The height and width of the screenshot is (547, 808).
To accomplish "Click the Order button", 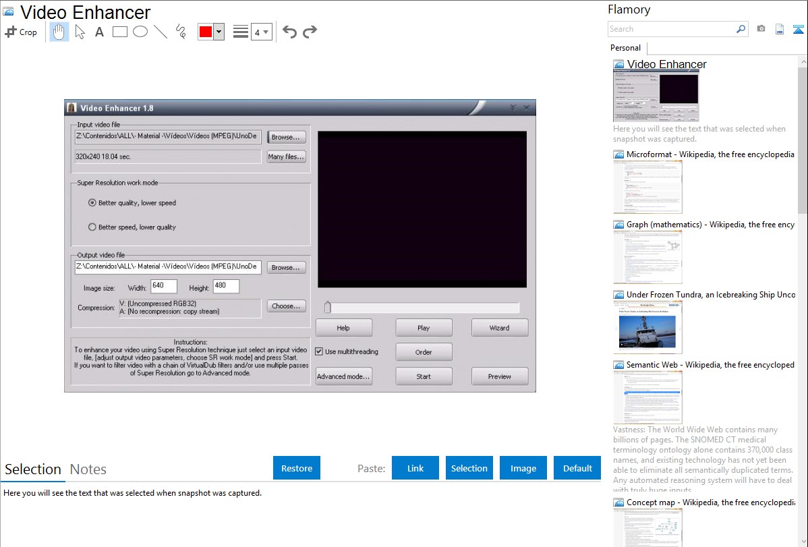I will [x=424, y=352].
